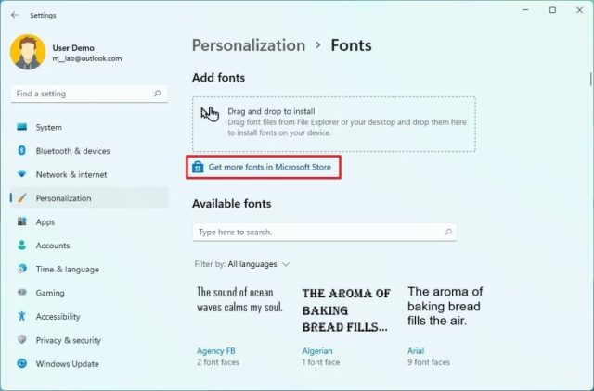
Task: Click the Microsoft Store bag icon
Action: tap(198, 167)
